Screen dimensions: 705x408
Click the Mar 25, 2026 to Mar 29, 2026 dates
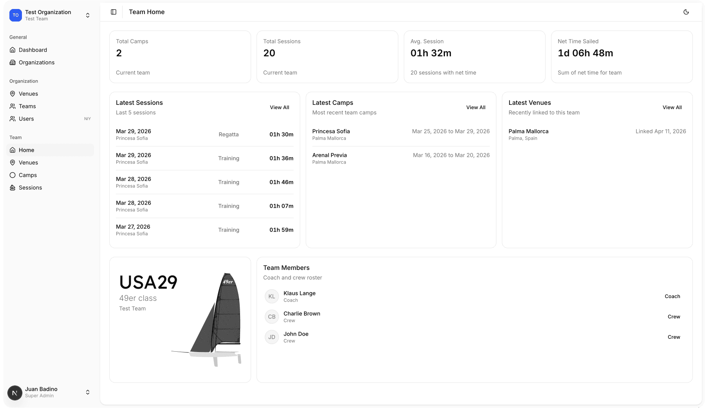point(451,131)
